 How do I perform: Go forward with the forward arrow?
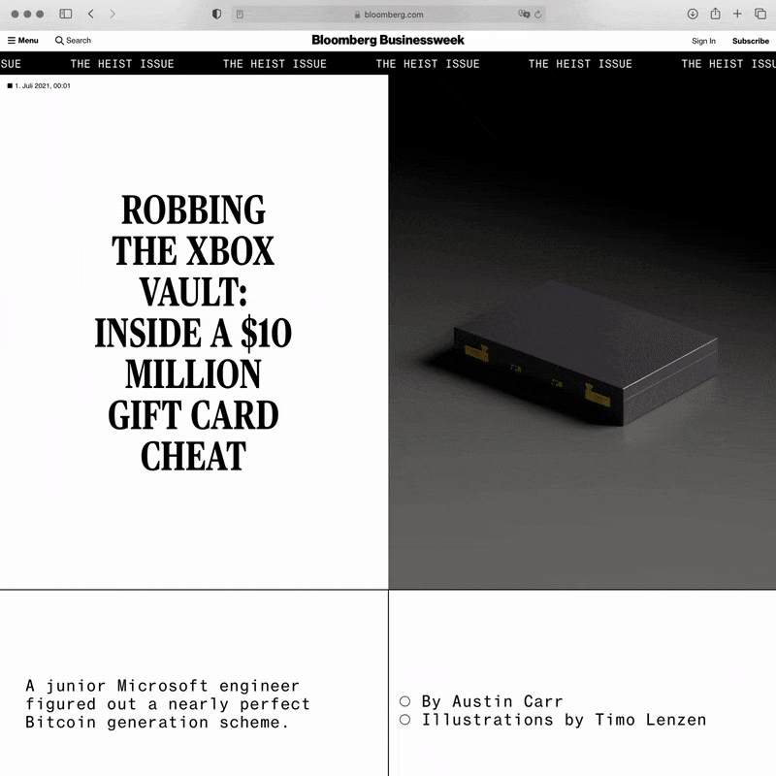click(x=113, y=14)
